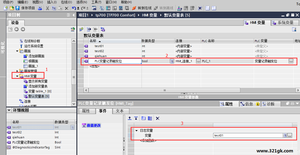Switch to the 诊断 inspector tab
This screenshot has width=300, height=155.
coord(271,104)
